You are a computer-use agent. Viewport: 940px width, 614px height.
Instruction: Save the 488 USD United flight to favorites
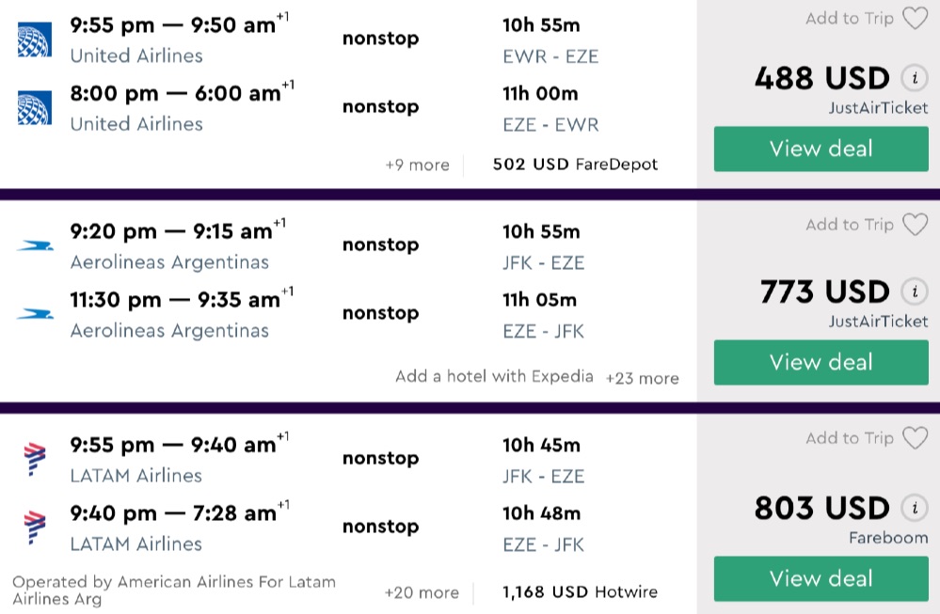pyautogui.click(x=915, y=19)
